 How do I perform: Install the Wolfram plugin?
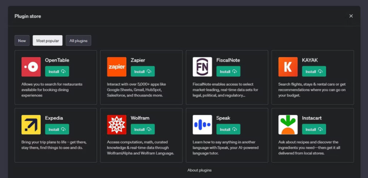coord(143,130)
